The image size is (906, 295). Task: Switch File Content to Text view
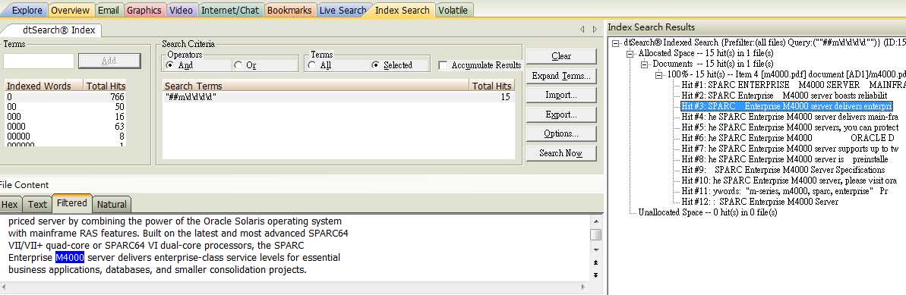click(37, 204)
